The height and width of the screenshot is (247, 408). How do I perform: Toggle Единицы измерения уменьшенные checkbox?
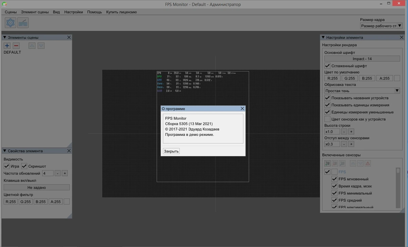click(x=327, y=112)
